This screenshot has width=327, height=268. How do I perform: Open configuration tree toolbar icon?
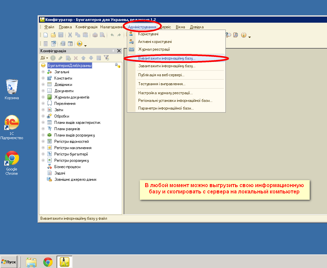(x=46, y=44)
